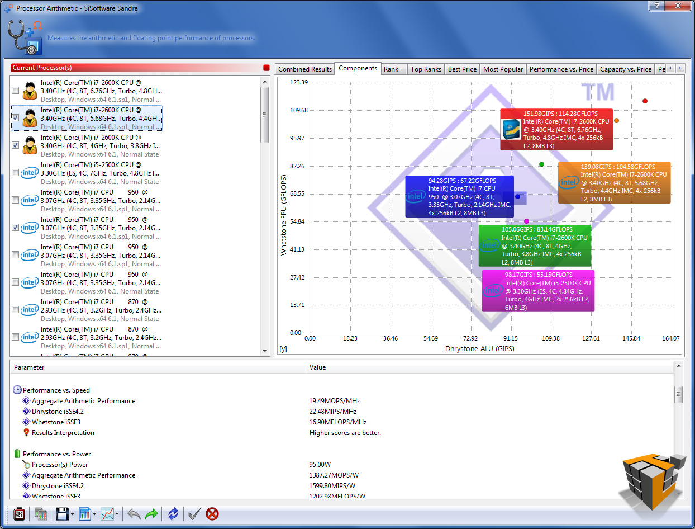Click the clock icon next to Performance vs. Speed
The height and width of the screenshot is (529, 695).
(x=17, y=390)
